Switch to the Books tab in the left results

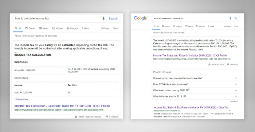coord(30,28)
